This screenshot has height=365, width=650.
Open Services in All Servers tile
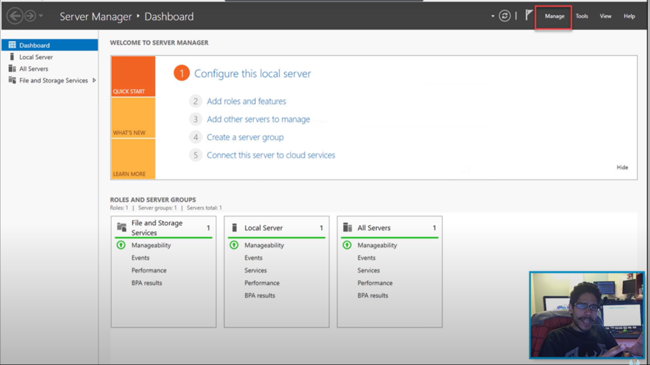pos(369,270)
